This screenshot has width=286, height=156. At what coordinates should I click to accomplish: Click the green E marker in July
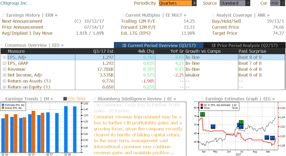[x=241, y=122]
